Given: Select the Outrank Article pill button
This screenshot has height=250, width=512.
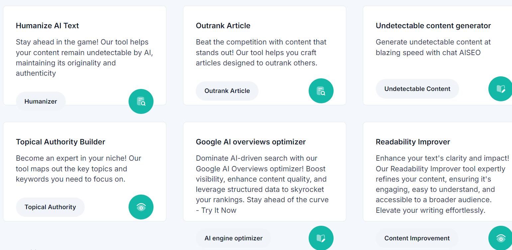Looking at the screenshot, I should (x=227, y=91).
